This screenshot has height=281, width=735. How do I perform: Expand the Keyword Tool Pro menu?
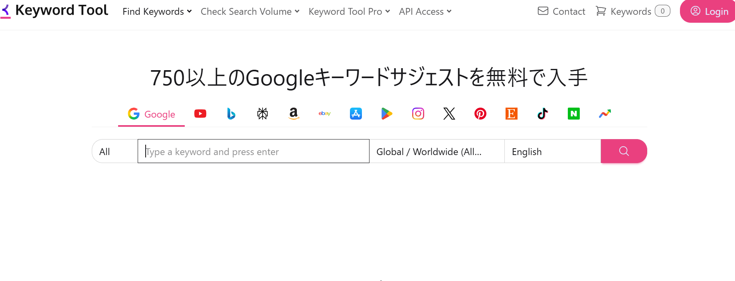[349, 12]
